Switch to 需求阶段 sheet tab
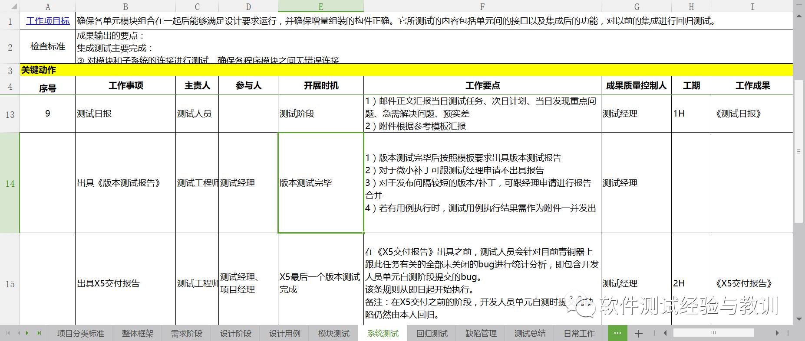The width and height of the screenshot is (805, 341). (186, 333)
